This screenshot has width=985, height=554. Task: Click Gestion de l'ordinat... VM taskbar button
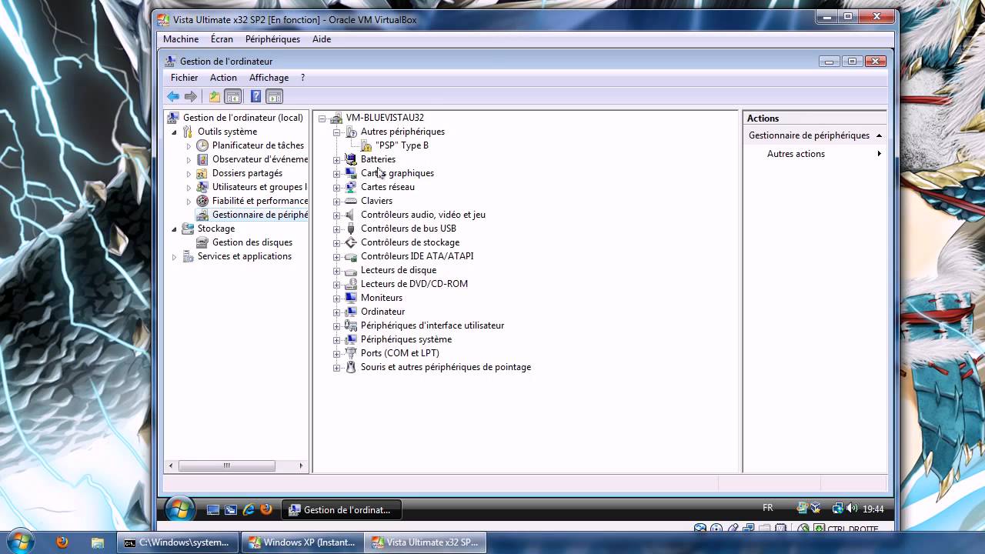click(x=342, y=509)
